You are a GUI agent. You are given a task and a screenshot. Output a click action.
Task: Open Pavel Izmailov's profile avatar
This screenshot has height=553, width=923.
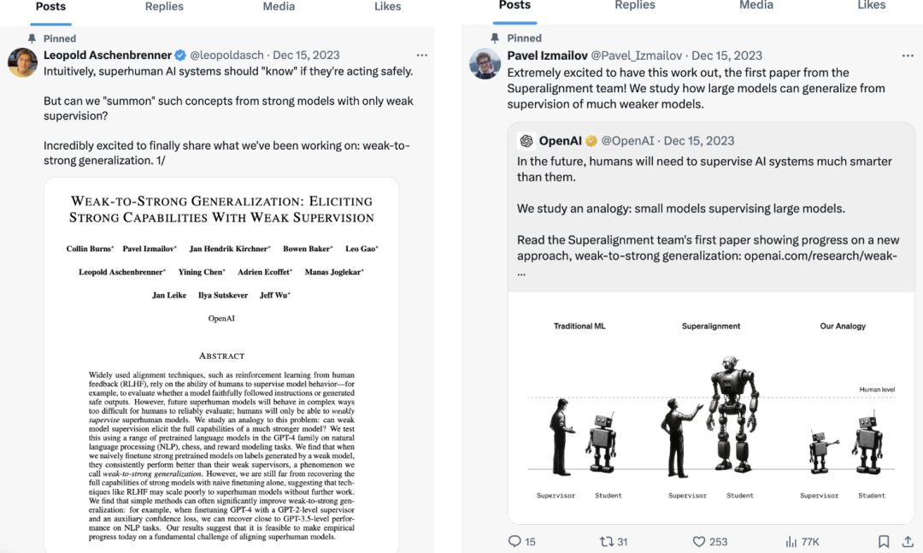[x=485, y=63]
